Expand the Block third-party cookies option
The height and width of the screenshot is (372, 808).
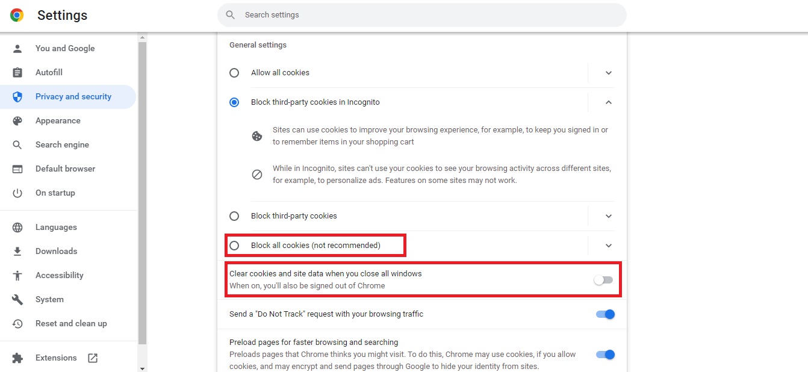pos(608,215)
